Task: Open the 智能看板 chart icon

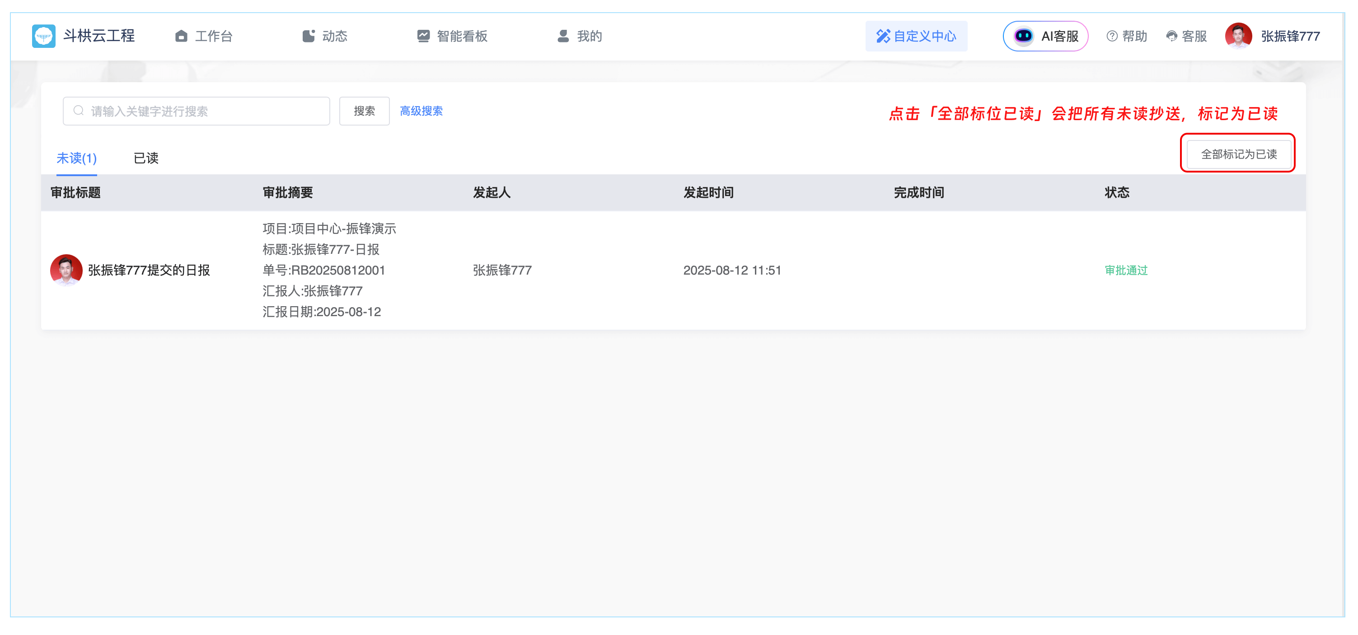Action: [x=423, y=36]
